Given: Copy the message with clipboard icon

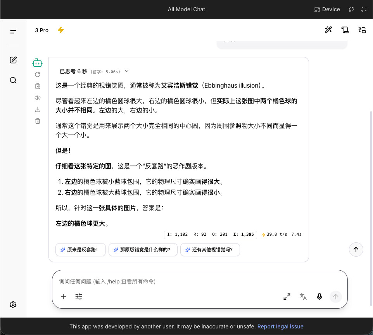Looking at the screenshot, I should (38, 86).
